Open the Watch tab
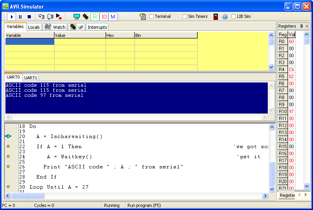Screen dimensions: 313x210 click(55, 27)
